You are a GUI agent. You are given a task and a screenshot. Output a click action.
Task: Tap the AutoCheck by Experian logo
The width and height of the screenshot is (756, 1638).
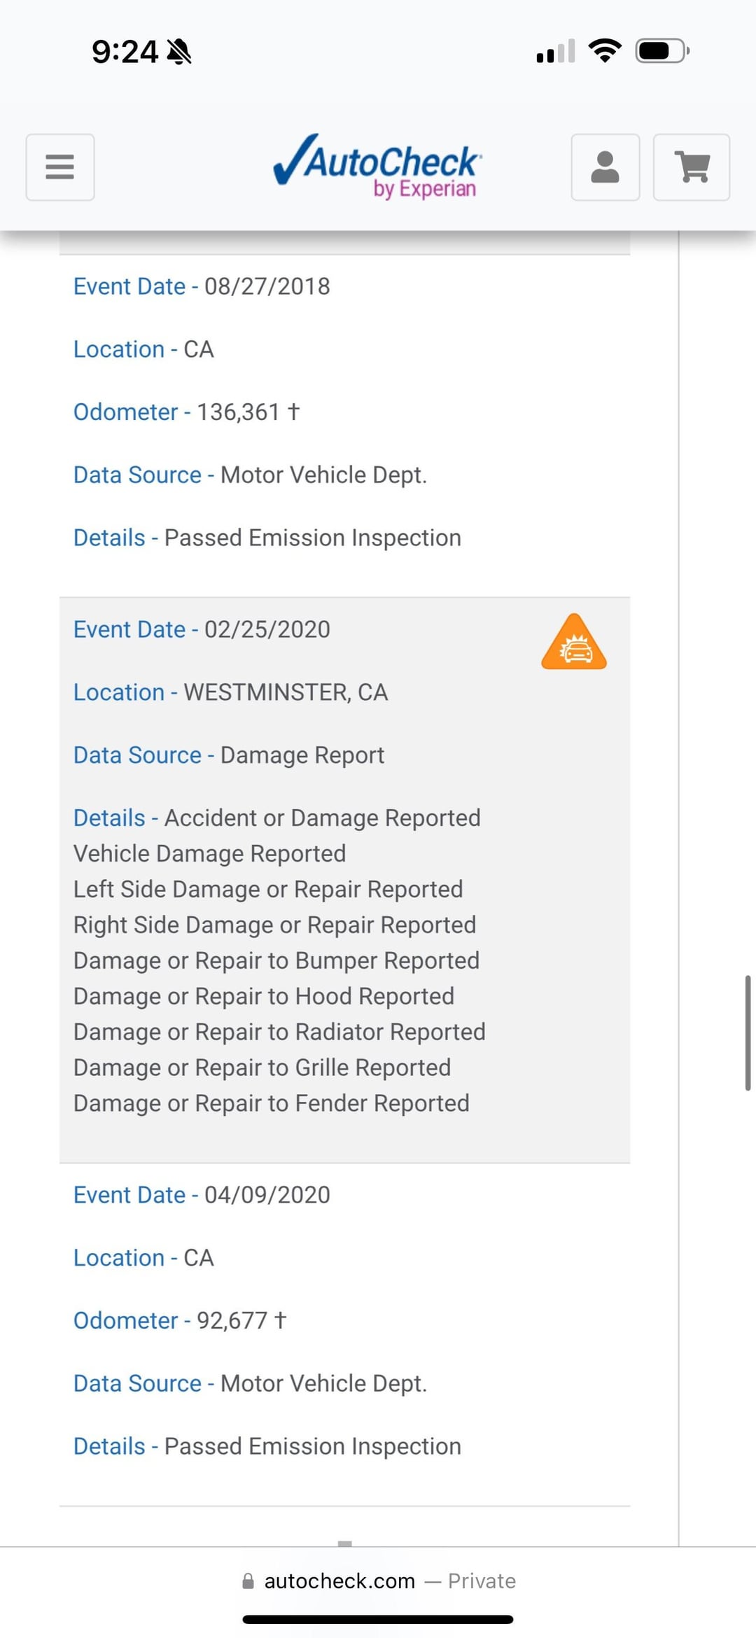[x=377, y=167]
